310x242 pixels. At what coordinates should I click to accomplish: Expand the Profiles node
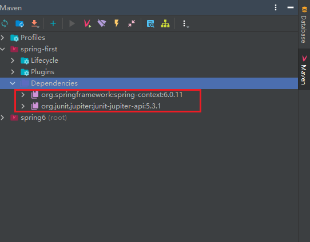(x=2, y=38)
